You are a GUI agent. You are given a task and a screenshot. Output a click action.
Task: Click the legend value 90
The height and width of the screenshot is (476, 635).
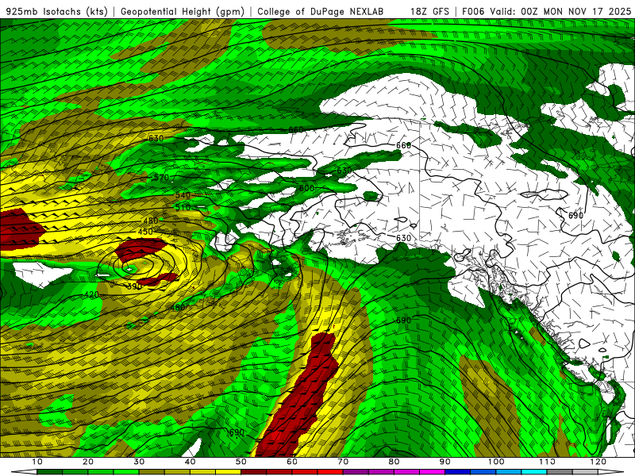pos(445,462)
